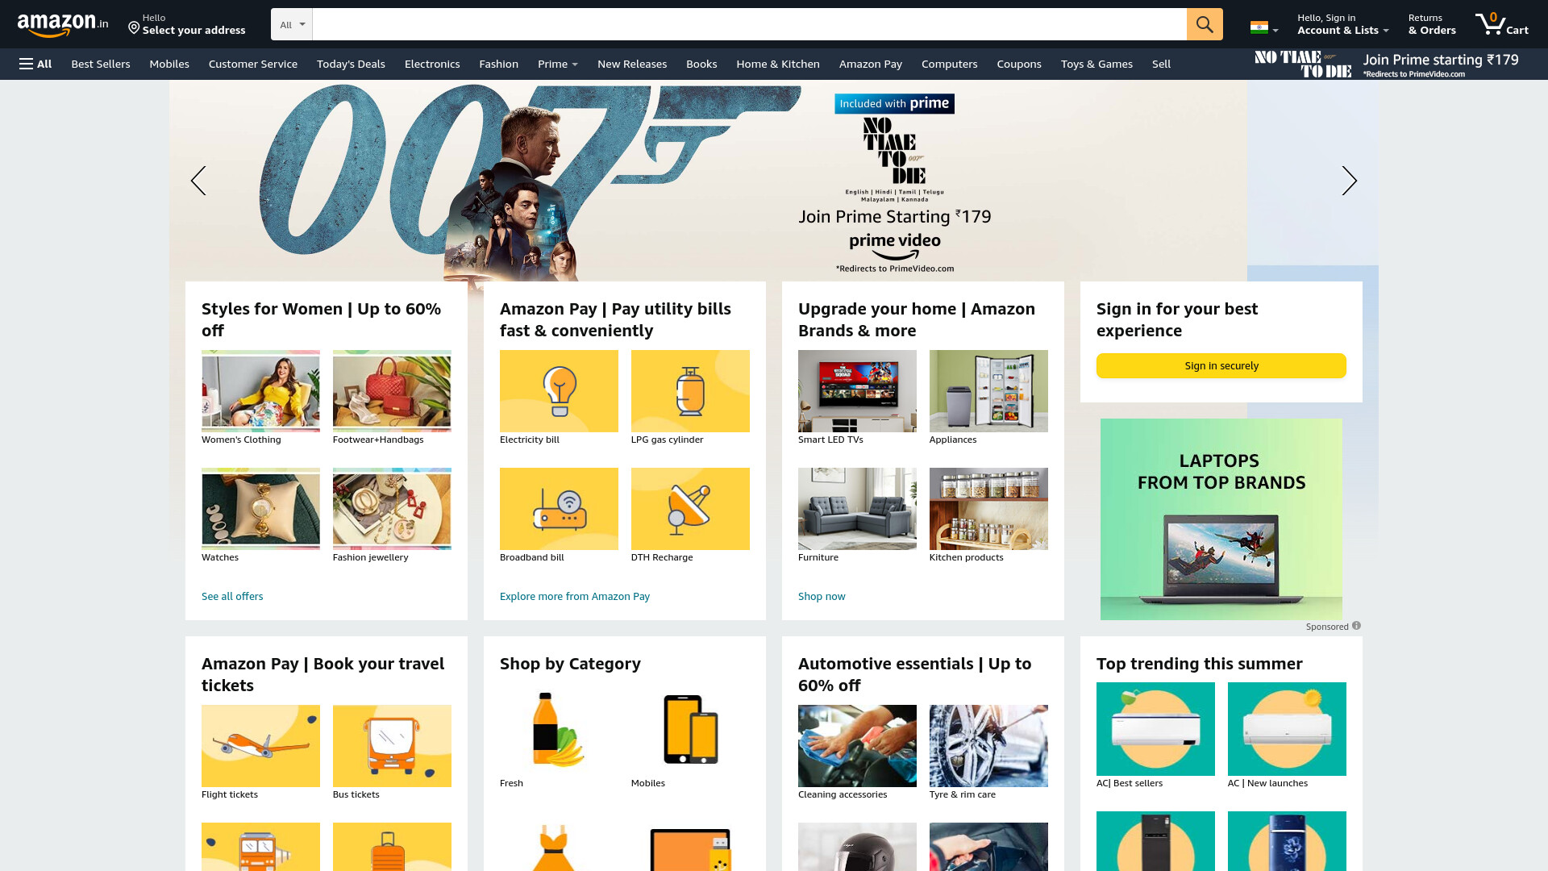Click the orange search magnifier button
The height and width of the screenshot is (871, 1548).
click(x=1205, y=24)
